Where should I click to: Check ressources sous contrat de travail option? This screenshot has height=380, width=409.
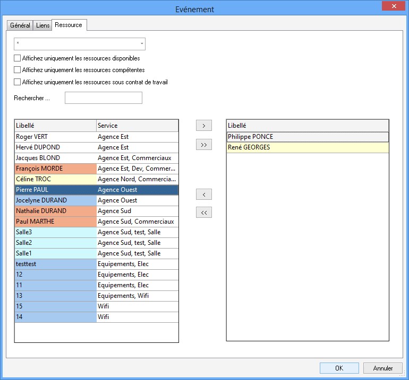click(x=17, y=82)
